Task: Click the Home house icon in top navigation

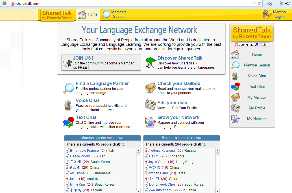Action: click(x=82, y=14)
